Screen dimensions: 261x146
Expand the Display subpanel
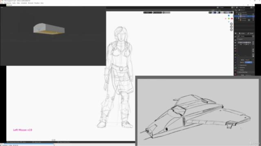point(242,70)
